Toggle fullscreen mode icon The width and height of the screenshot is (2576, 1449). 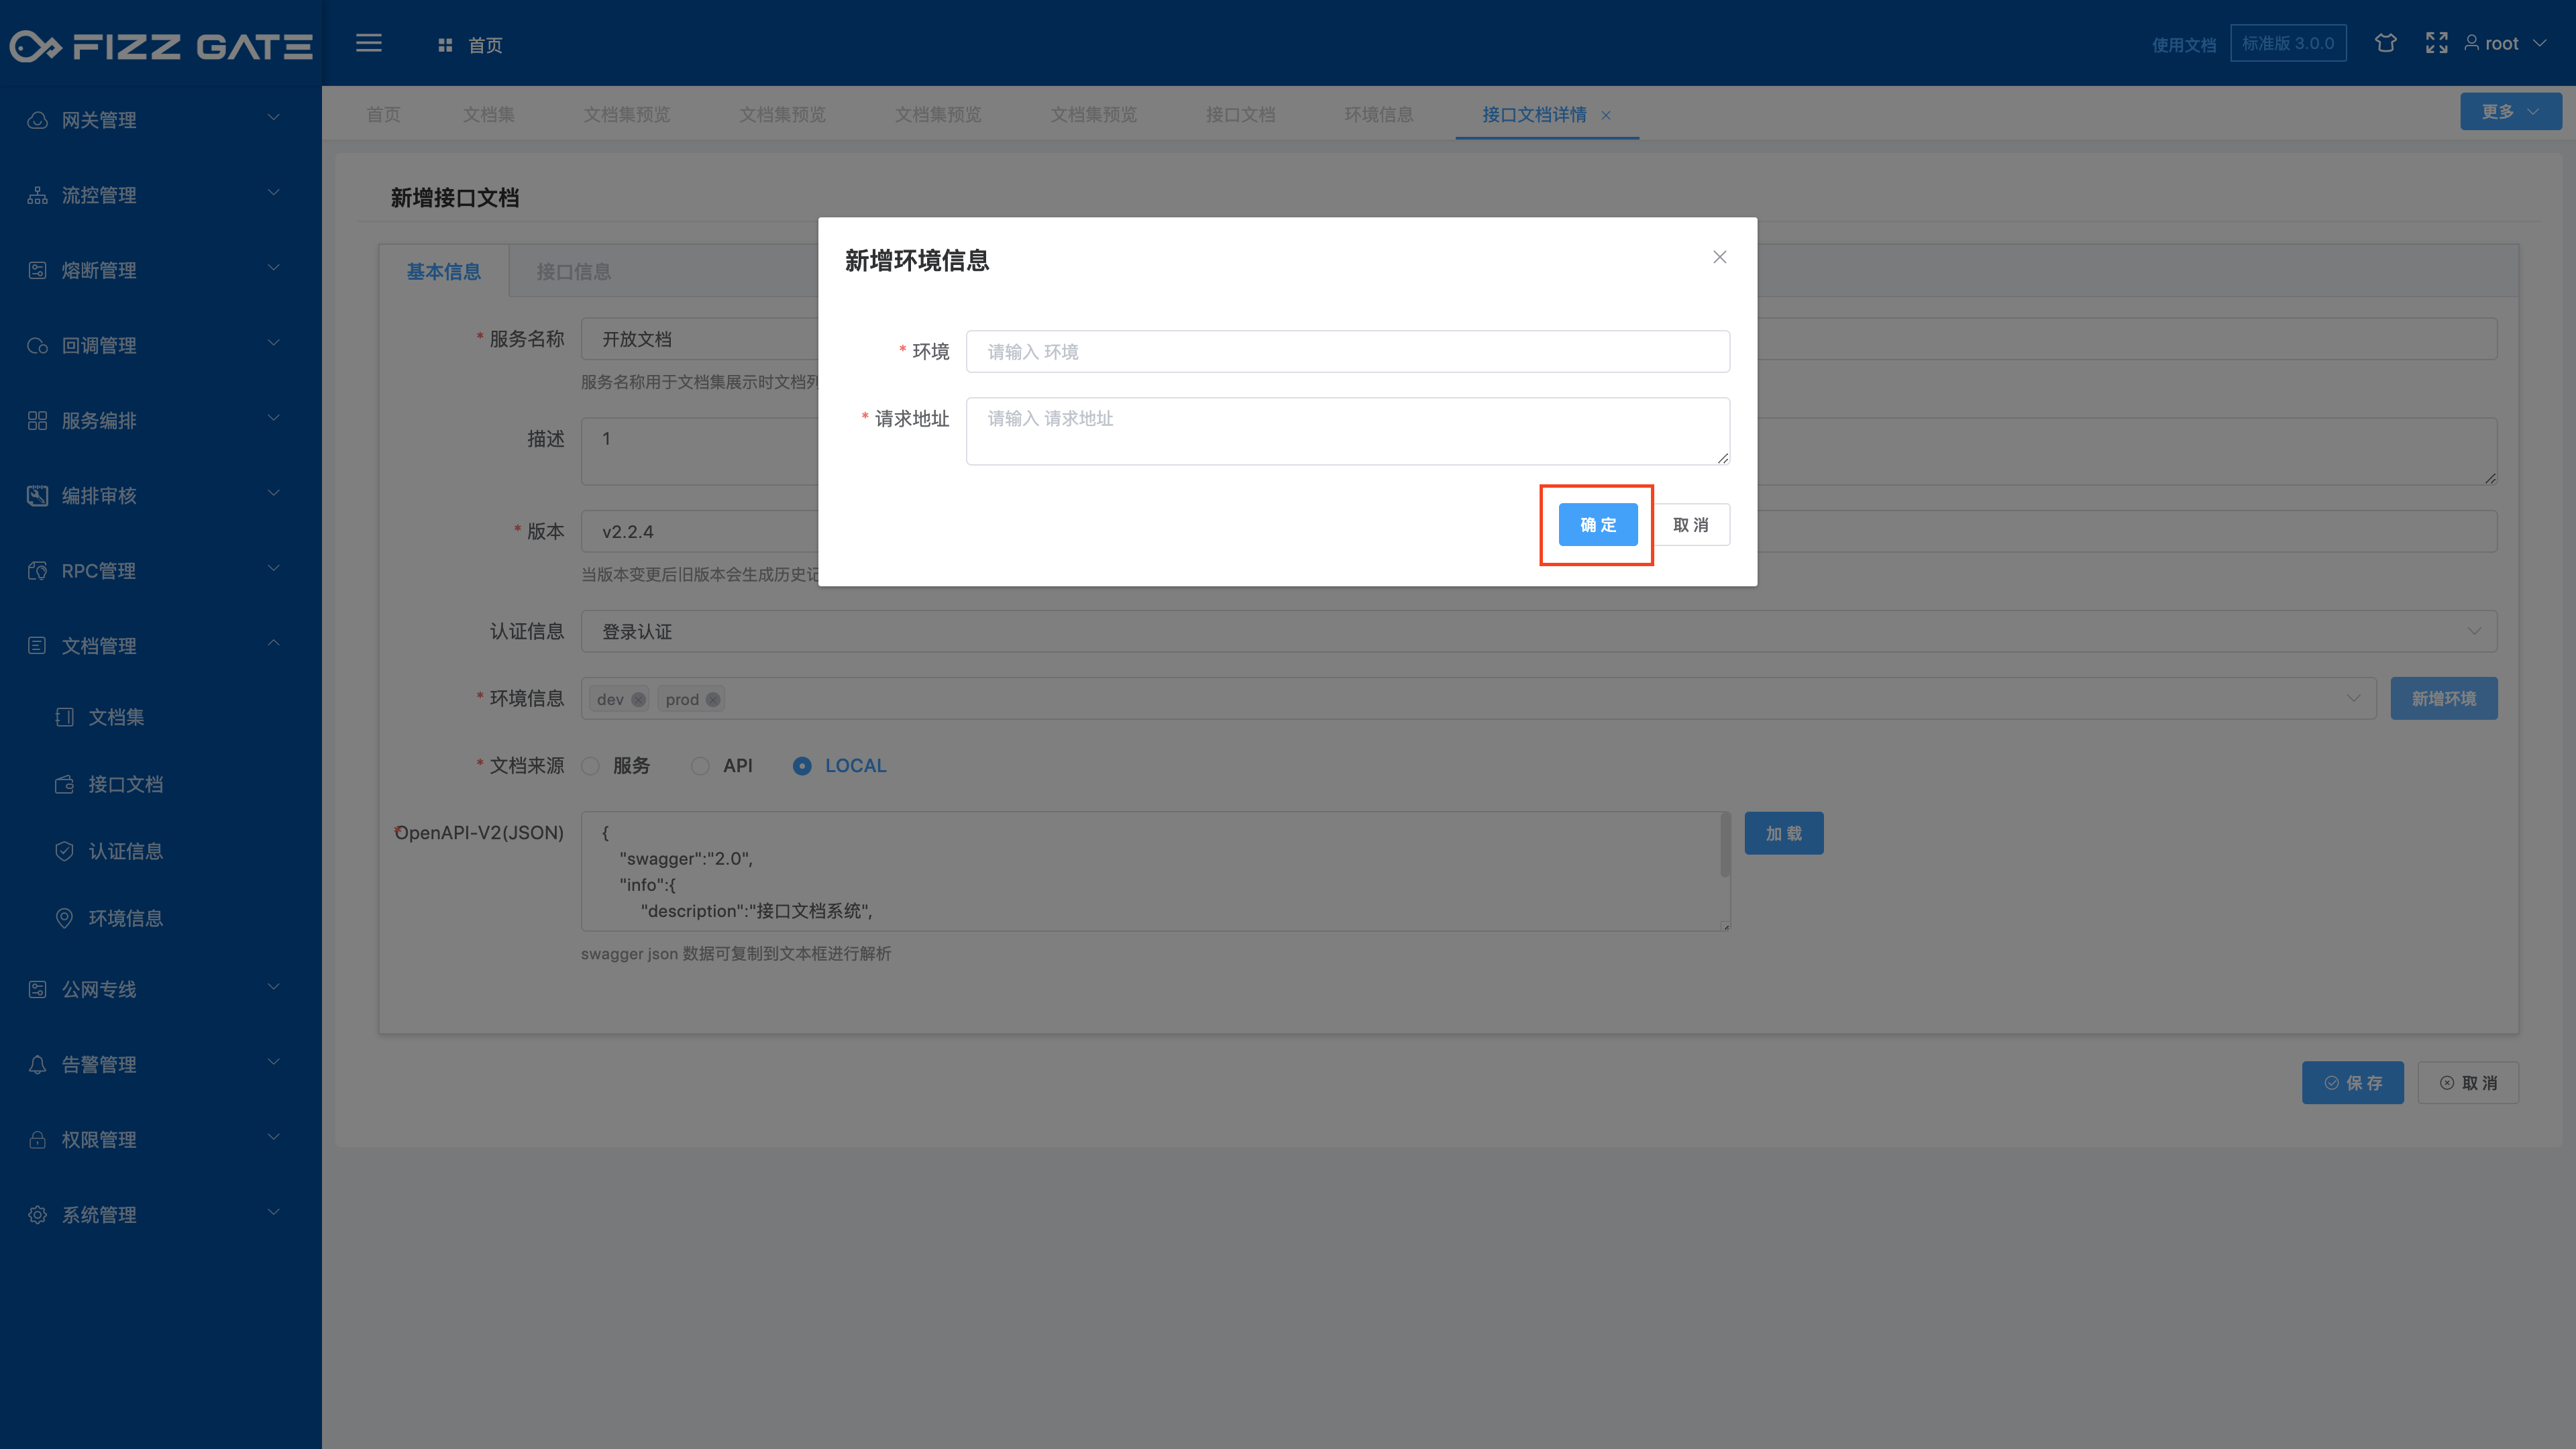pos(2437,43)
